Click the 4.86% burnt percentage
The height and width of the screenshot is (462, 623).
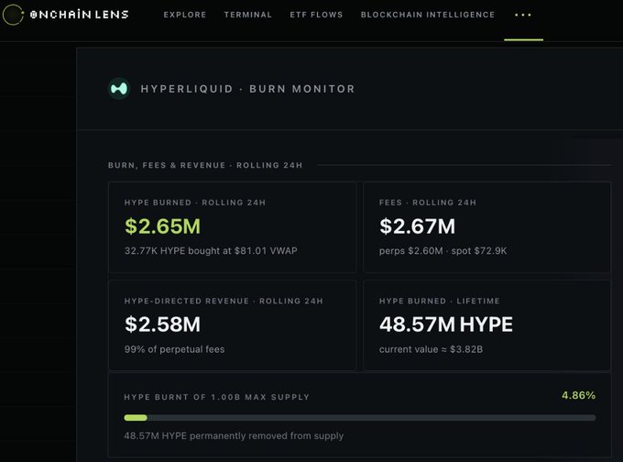click(578, 395)
